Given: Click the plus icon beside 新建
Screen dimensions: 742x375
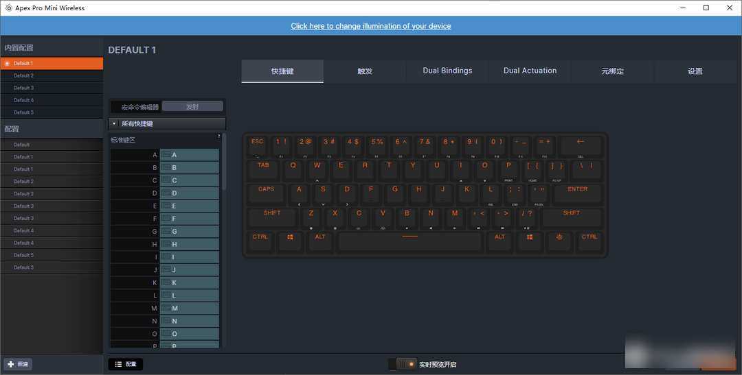Looking at the screenshot, I should click(11, 364).
